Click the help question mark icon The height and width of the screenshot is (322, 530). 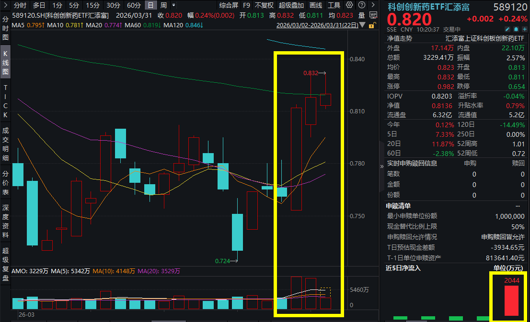point(362,6)
